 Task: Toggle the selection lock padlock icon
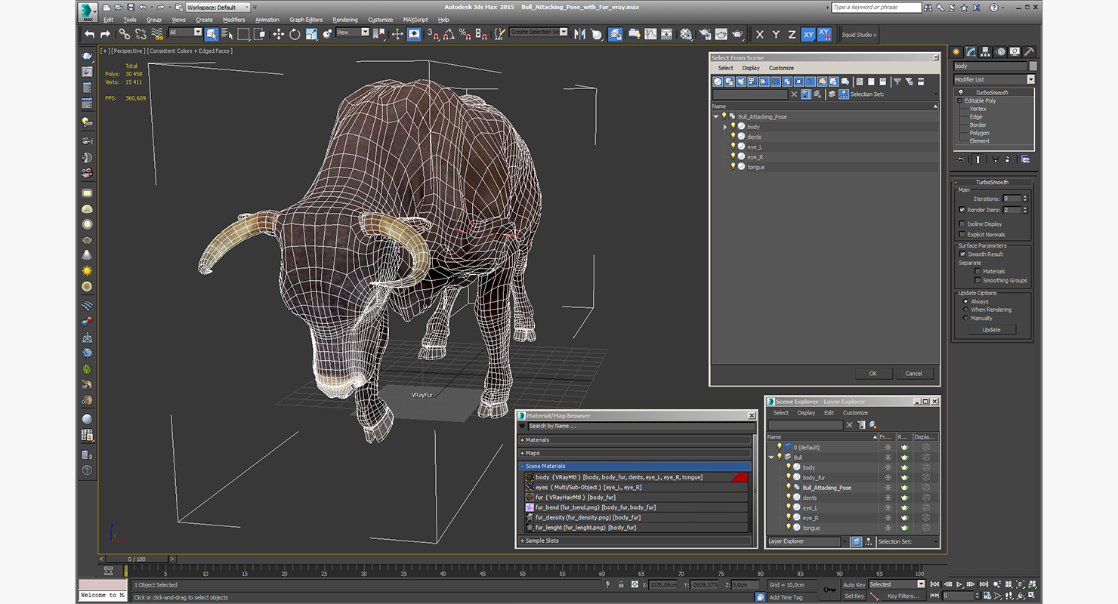point(621,584)
